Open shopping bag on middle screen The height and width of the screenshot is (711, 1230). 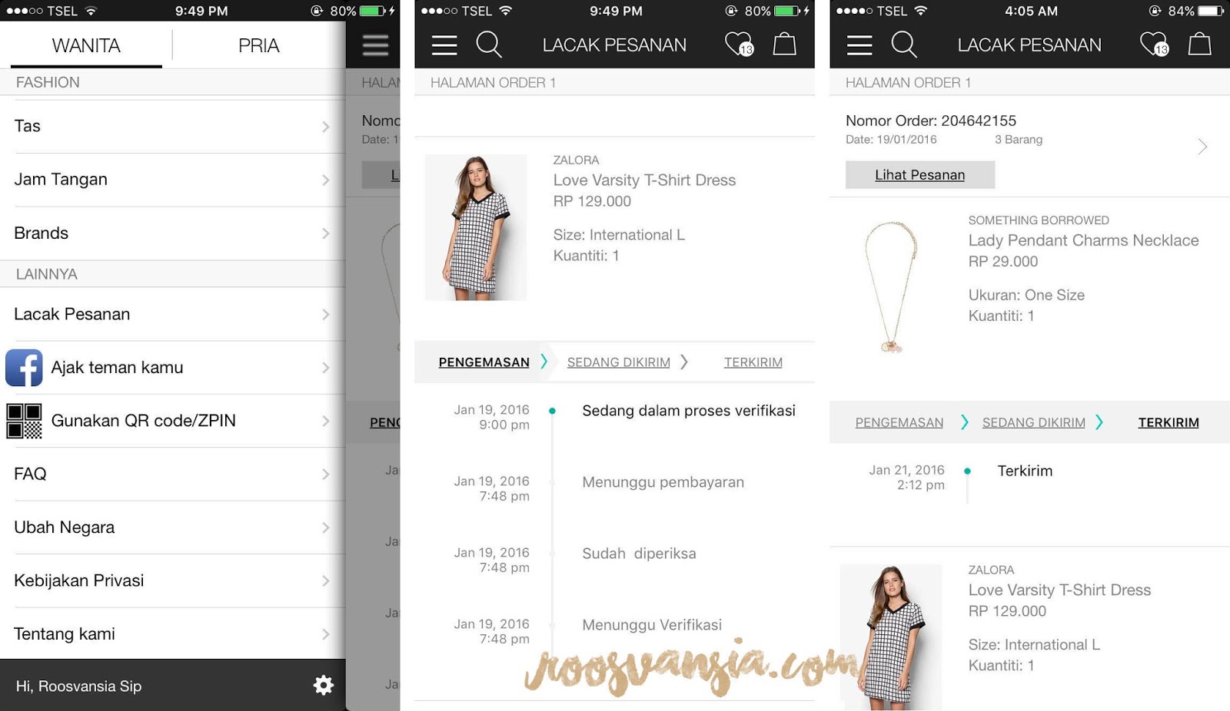784,44
